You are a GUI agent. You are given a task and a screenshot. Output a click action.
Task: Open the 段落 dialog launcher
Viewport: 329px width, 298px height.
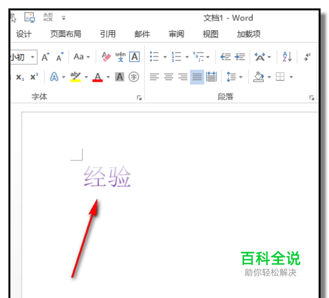coord(312,97)
